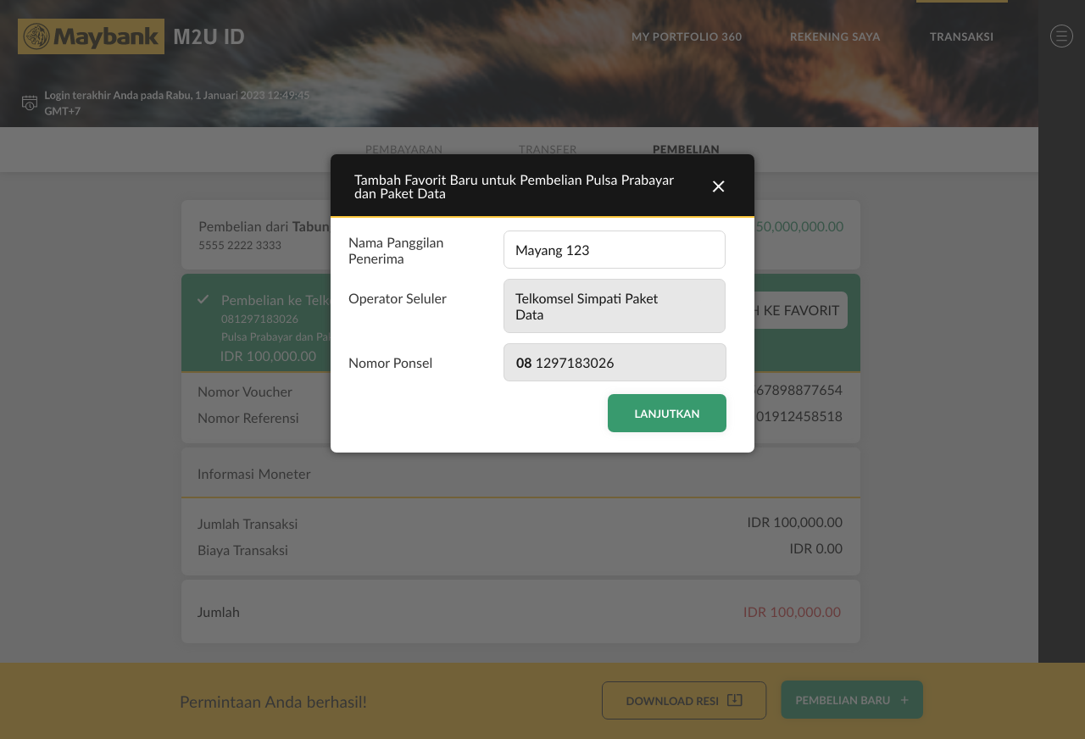Close the Tambah Favorit dialog with X

(718, 186)
